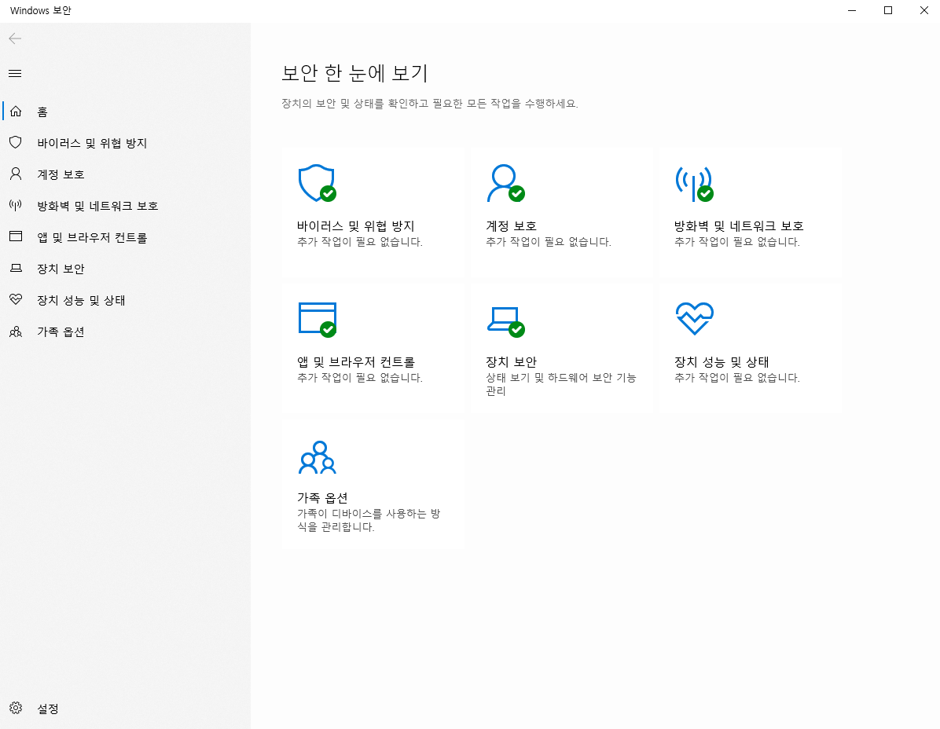Open 장치 보안 in sidebar

pos(61,269)
